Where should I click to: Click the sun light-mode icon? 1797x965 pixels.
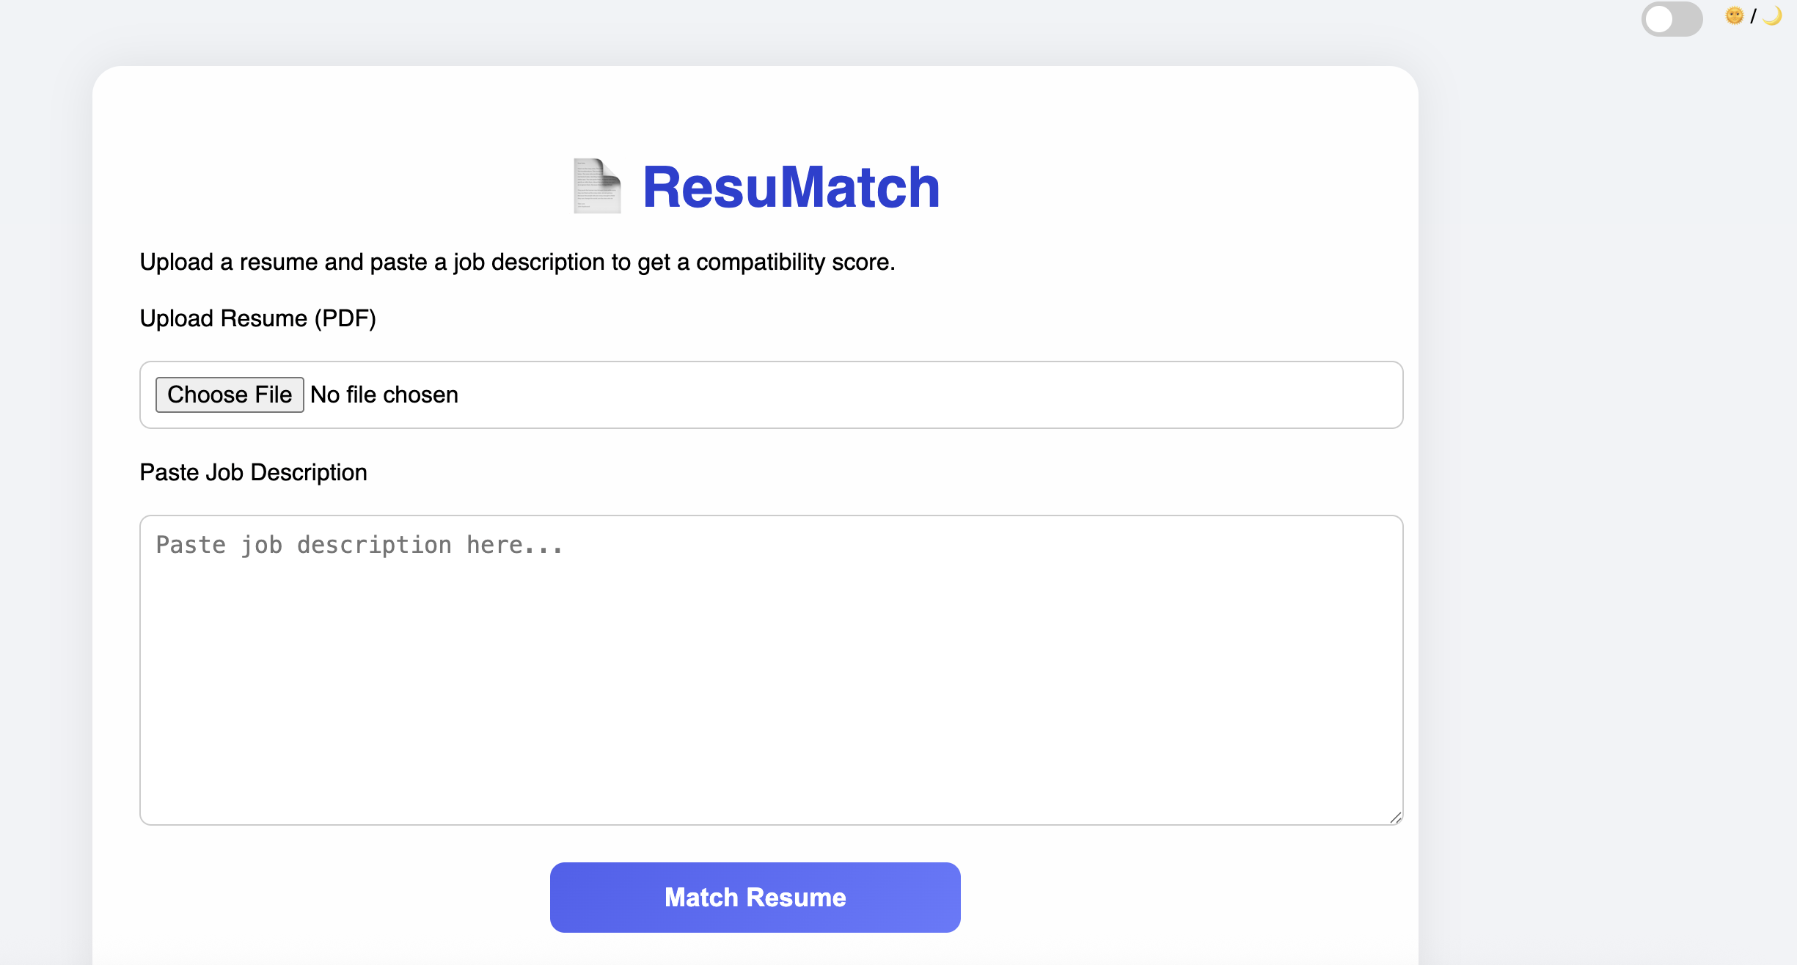coord(1734,15)
